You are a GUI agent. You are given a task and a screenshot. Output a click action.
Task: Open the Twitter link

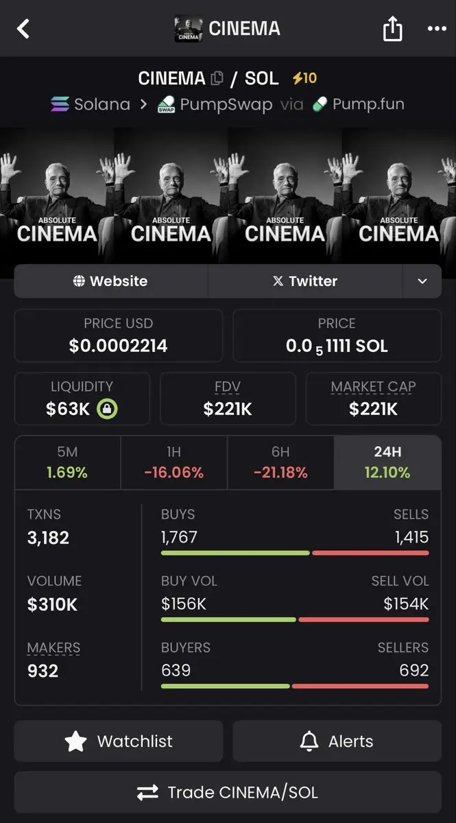305,281
